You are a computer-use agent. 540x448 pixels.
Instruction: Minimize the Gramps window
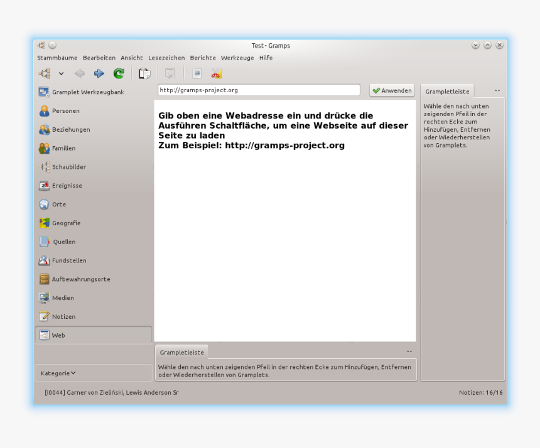point(475,45)
